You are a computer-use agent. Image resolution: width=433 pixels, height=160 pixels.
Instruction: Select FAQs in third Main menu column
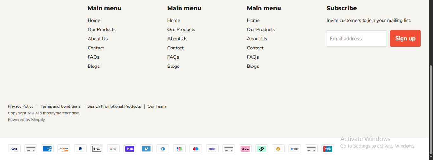(x=253, y=57)
